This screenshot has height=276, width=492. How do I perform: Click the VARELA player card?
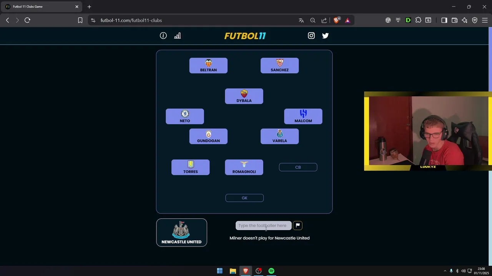(279, 136)
